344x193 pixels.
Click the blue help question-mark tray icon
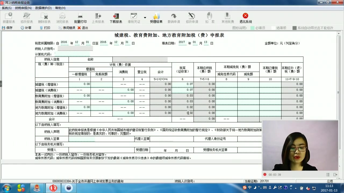tap(285, 188)
